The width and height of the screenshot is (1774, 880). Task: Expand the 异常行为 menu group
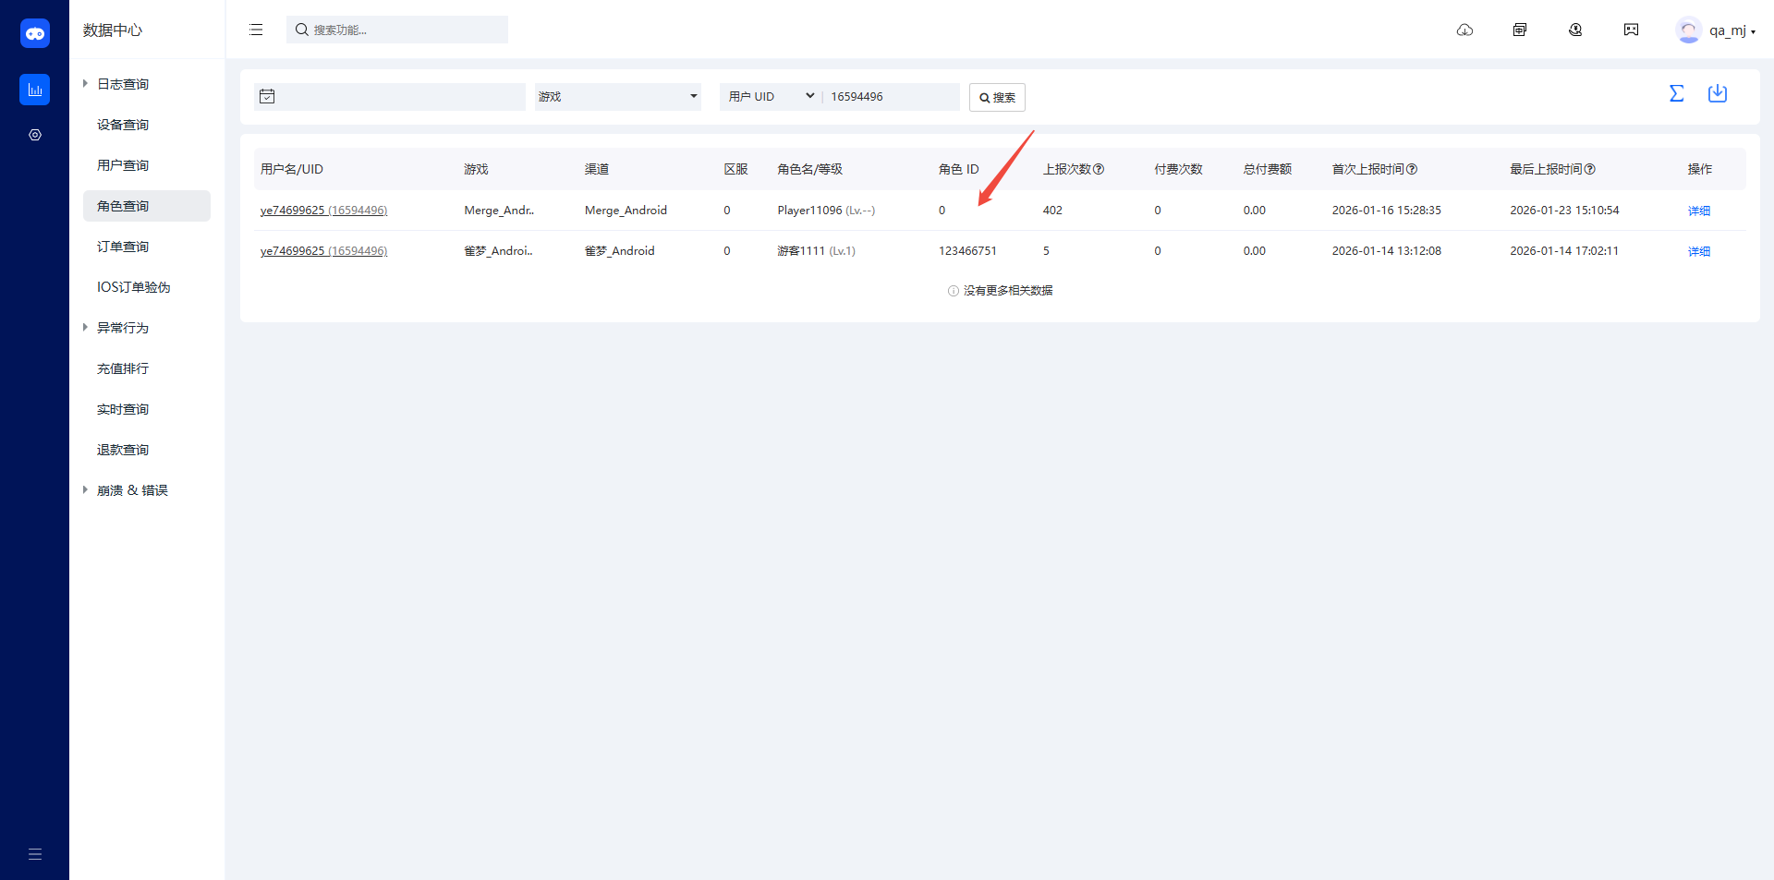coord(122,328)
